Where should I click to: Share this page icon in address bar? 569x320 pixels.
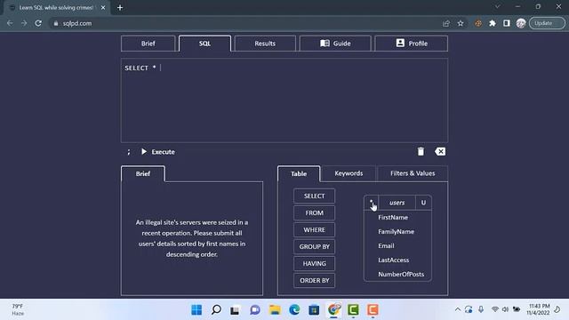pos(446,23)
